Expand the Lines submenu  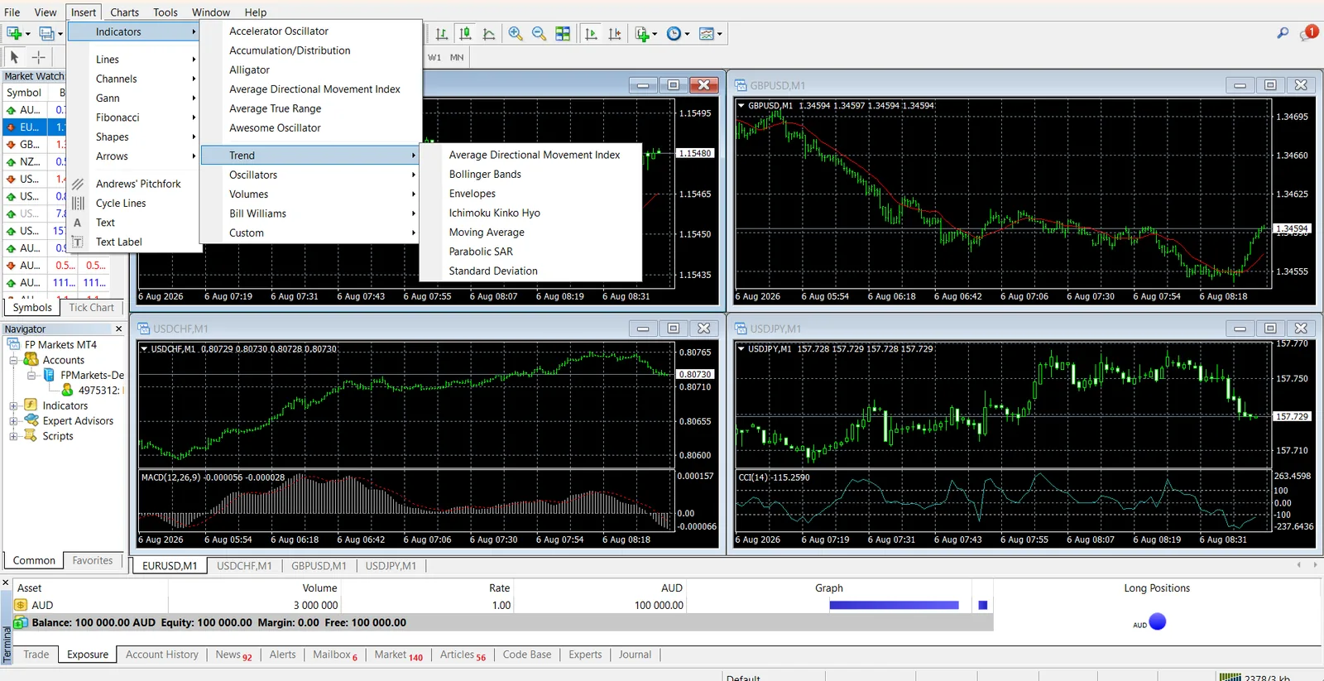pyautogui.click(x=135, y=60)
